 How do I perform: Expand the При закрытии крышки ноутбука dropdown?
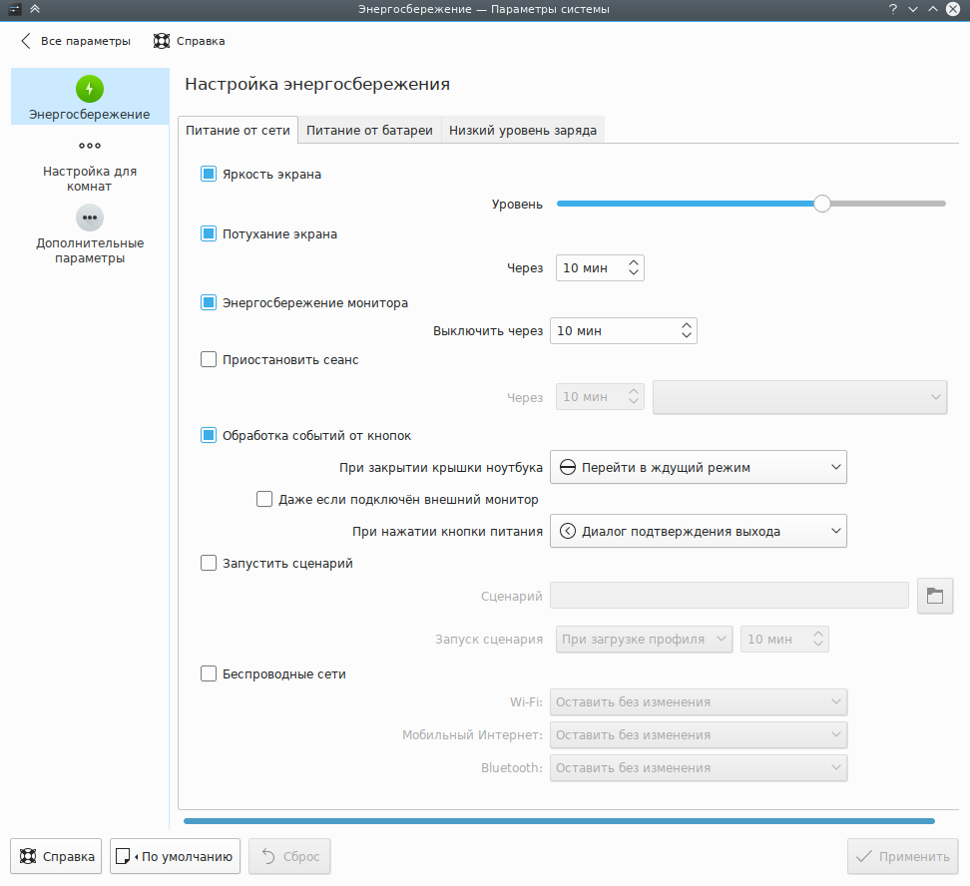point(698,467)
